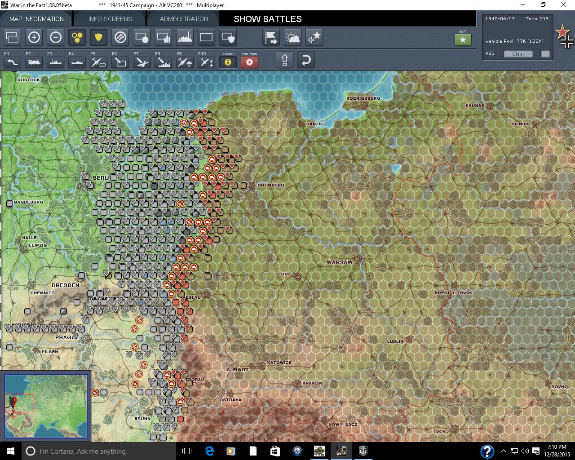
Task: Zoom out the map with minus icon
Action: (56, 37)
